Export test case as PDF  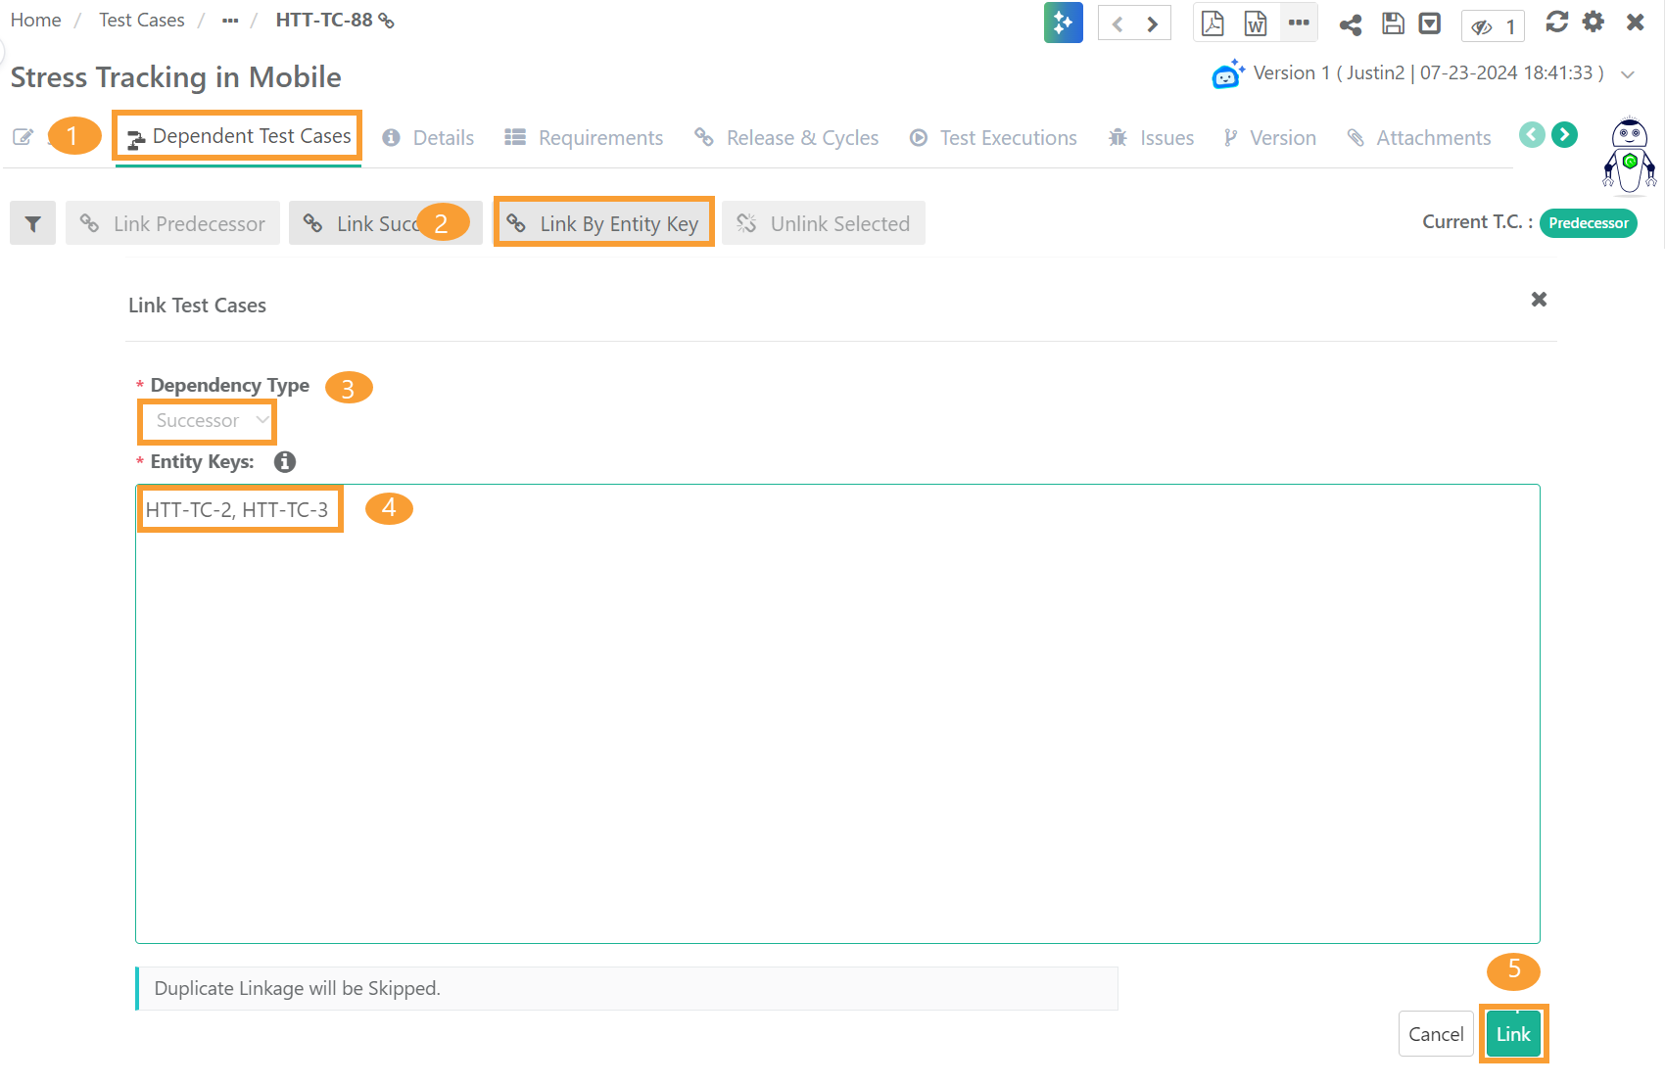(x=1213, y=24)
